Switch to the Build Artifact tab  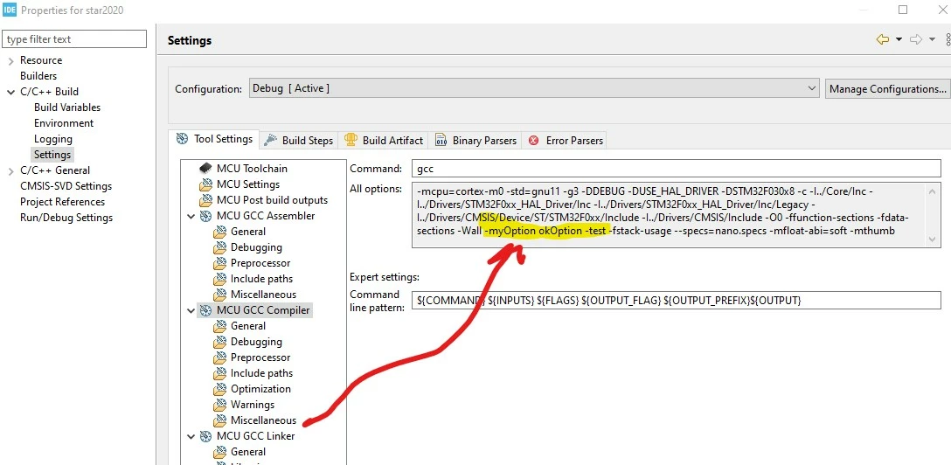click(384, 140)
